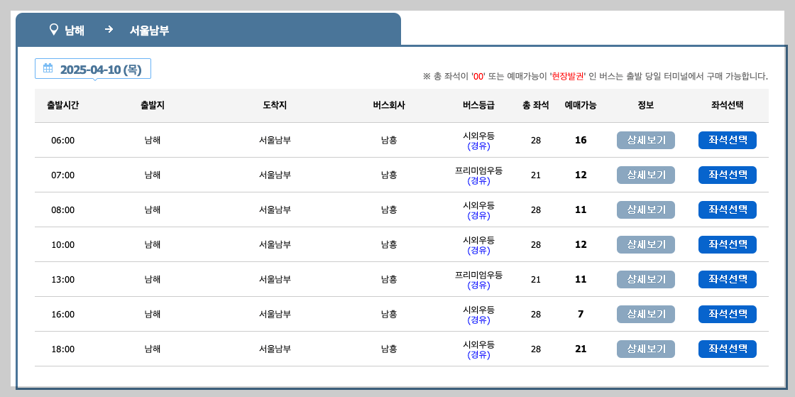Click the location pin icon beside 남해
This screenshot has width=795, height=397.
[x=54, y=30]
